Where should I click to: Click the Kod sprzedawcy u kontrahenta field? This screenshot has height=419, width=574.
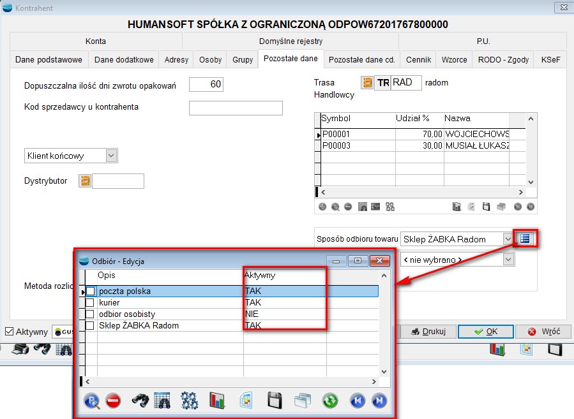pos(236,108)
